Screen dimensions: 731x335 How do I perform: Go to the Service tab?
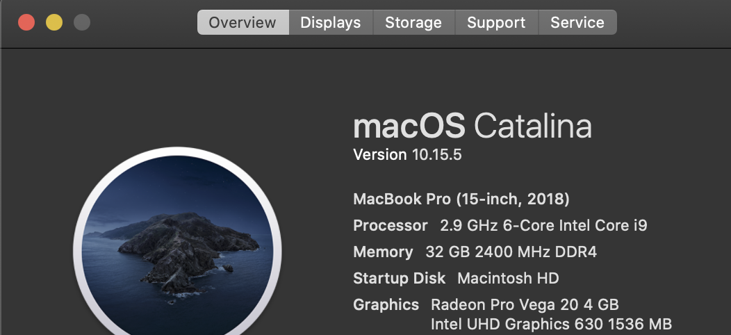point(577,22)
